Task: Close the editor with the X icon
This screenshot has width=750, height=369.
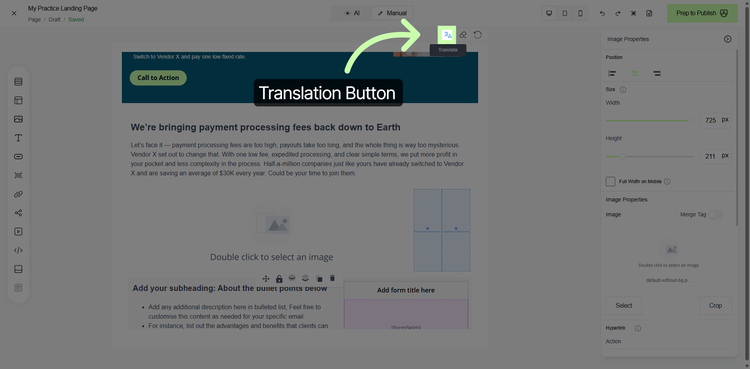Action: (x=14, y=13)
